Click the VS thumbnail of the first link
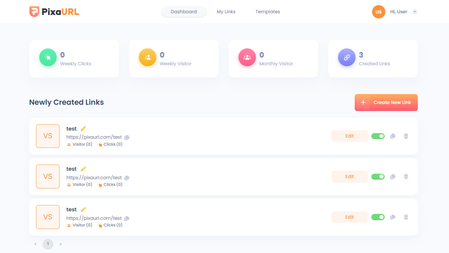This screenshot has width=449, height=253. pyautogui.click(x=48, y=136)
